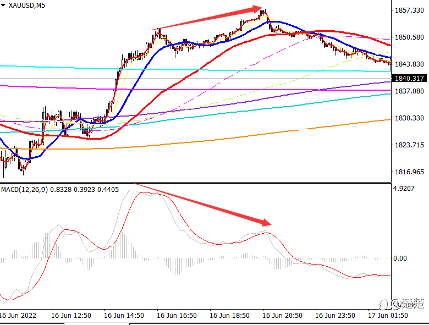Screen dimensions: 429x325
Task: Click the Weibo watermark logo
Action: coord(408,303)
